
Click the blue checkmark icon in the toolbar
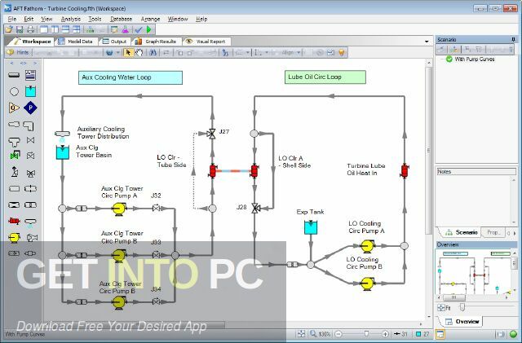click(139, 29)
